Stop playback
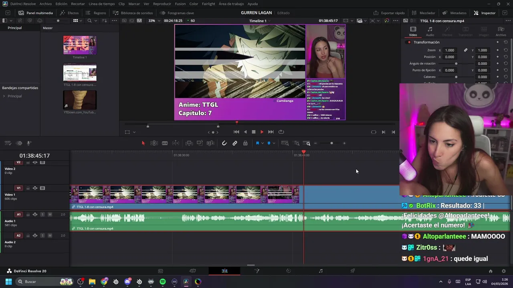The height and width of the screenshot is (288, 513). pos(253,132)
